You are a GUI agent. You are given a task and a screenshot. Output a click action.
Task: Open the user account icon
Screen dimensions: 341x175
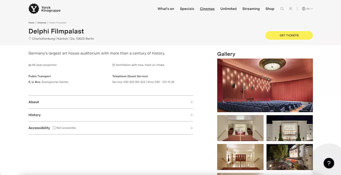click(x=290, y=9)
